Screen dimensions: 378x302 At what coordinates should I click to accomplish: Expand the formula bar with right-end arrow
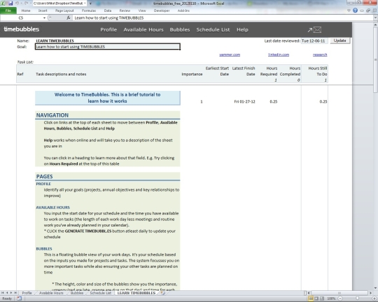(x=375, y=17)
